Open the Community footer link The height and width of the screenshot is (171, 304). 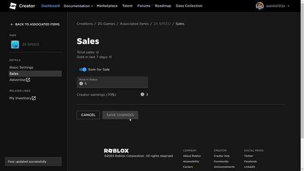coord(221,161)
